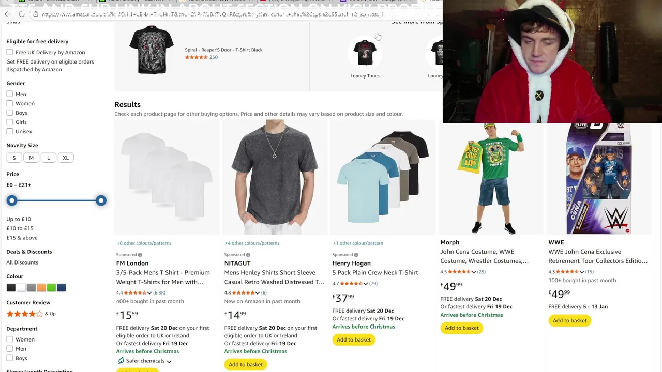Screen dimensions: 662x372
Task: Click the Sponsored info icon for Henry Hogan
Action: pyautogui.click(x=356, y=255)
